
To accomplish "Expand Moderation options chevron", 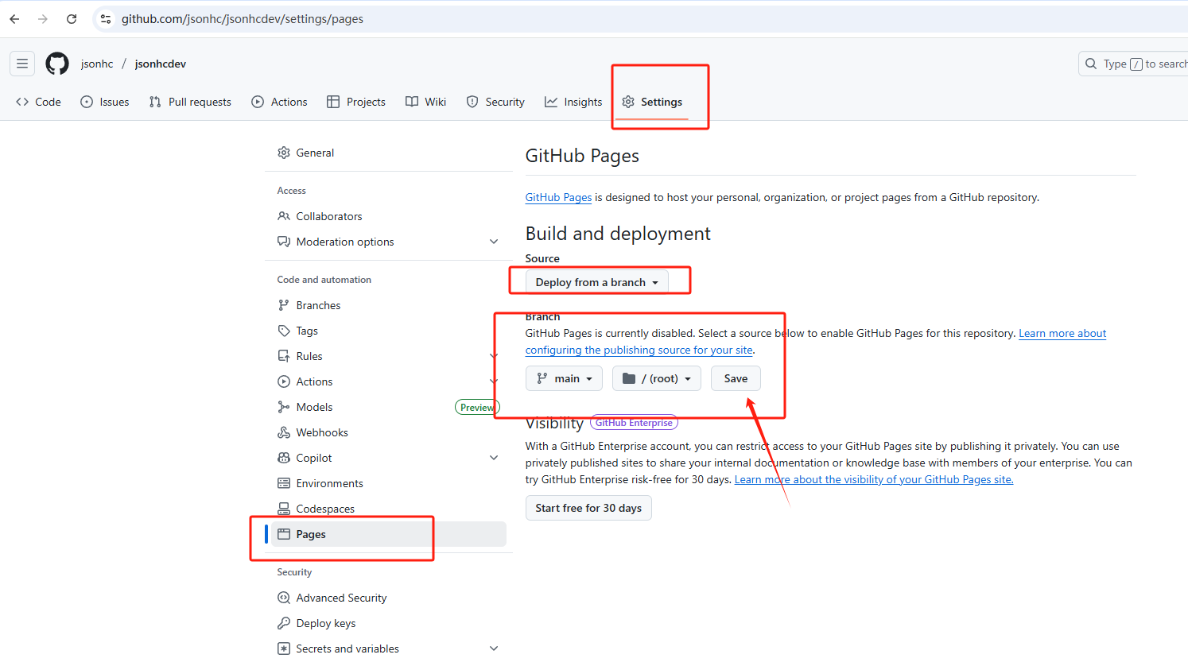I will (x=494, y=242).
